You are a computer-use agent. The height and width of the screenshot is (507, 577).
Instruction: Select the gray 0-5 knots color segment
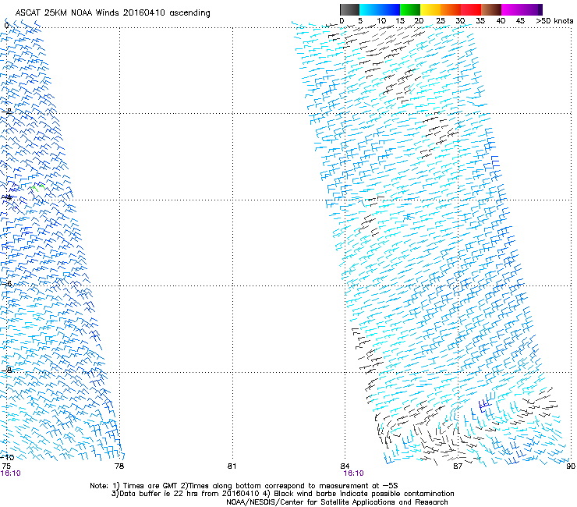point(349,9)
